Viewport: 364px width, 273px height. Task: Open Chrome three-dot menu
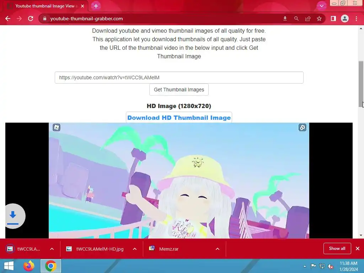click(356, 18)
